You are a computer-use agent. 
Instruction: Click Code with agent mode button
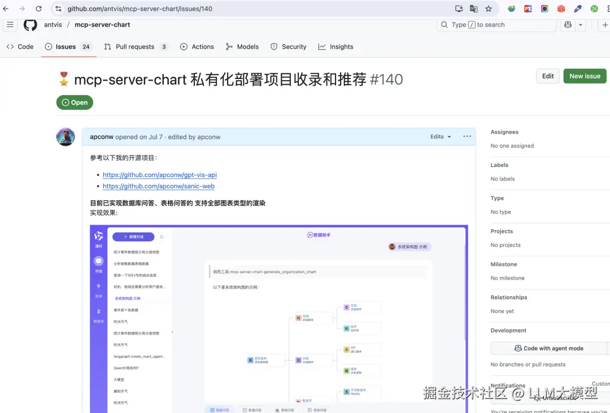(x=549, y=349)
